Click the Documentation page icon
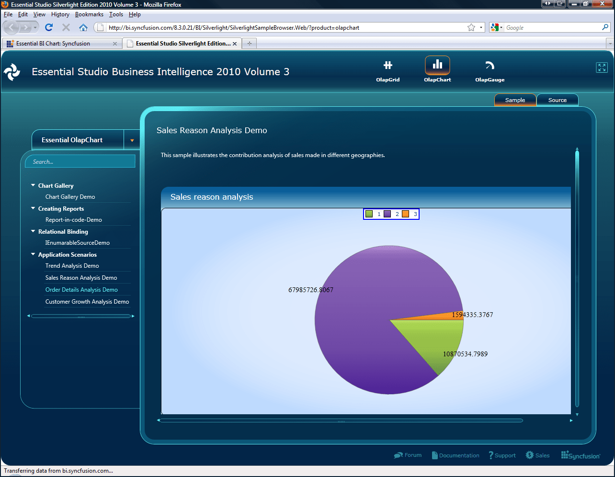Image resolution: width=615 pixels, height=477 pixels. coord(435,455)
